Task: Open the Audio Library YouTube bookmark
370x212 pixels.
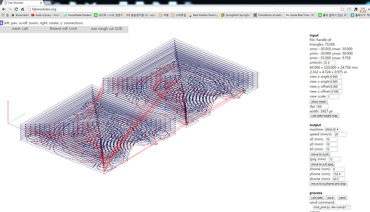Action: pyautogui.click(x=46, y=15)
